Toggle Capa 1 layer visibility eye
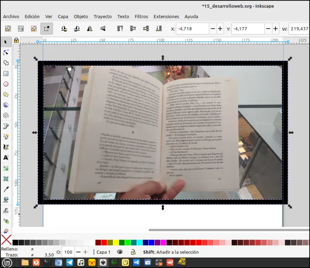 (120, 252)
